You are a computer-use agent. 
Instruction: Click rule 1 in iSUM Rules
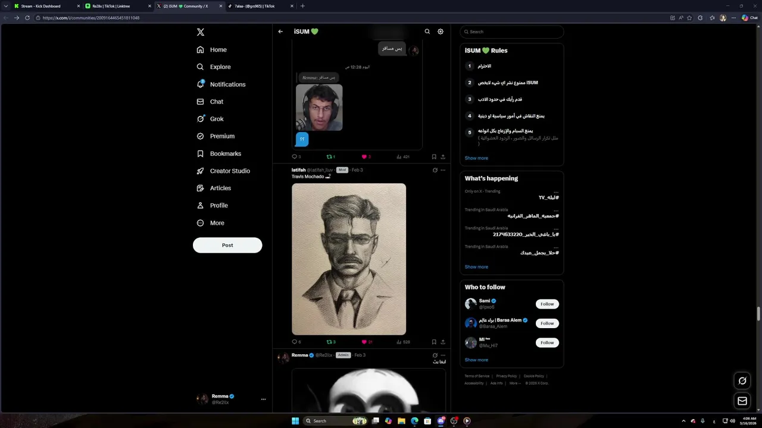484,66
